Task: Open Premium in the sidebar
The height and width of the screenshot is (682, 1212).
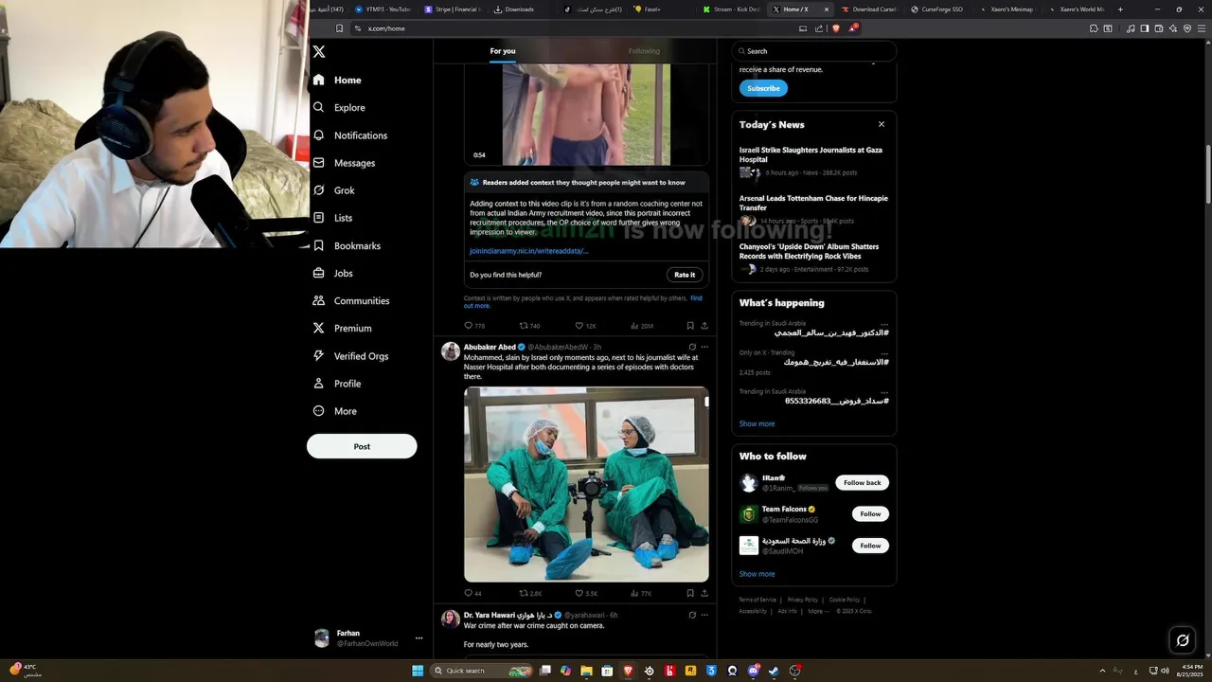Action: click(342, 329)
